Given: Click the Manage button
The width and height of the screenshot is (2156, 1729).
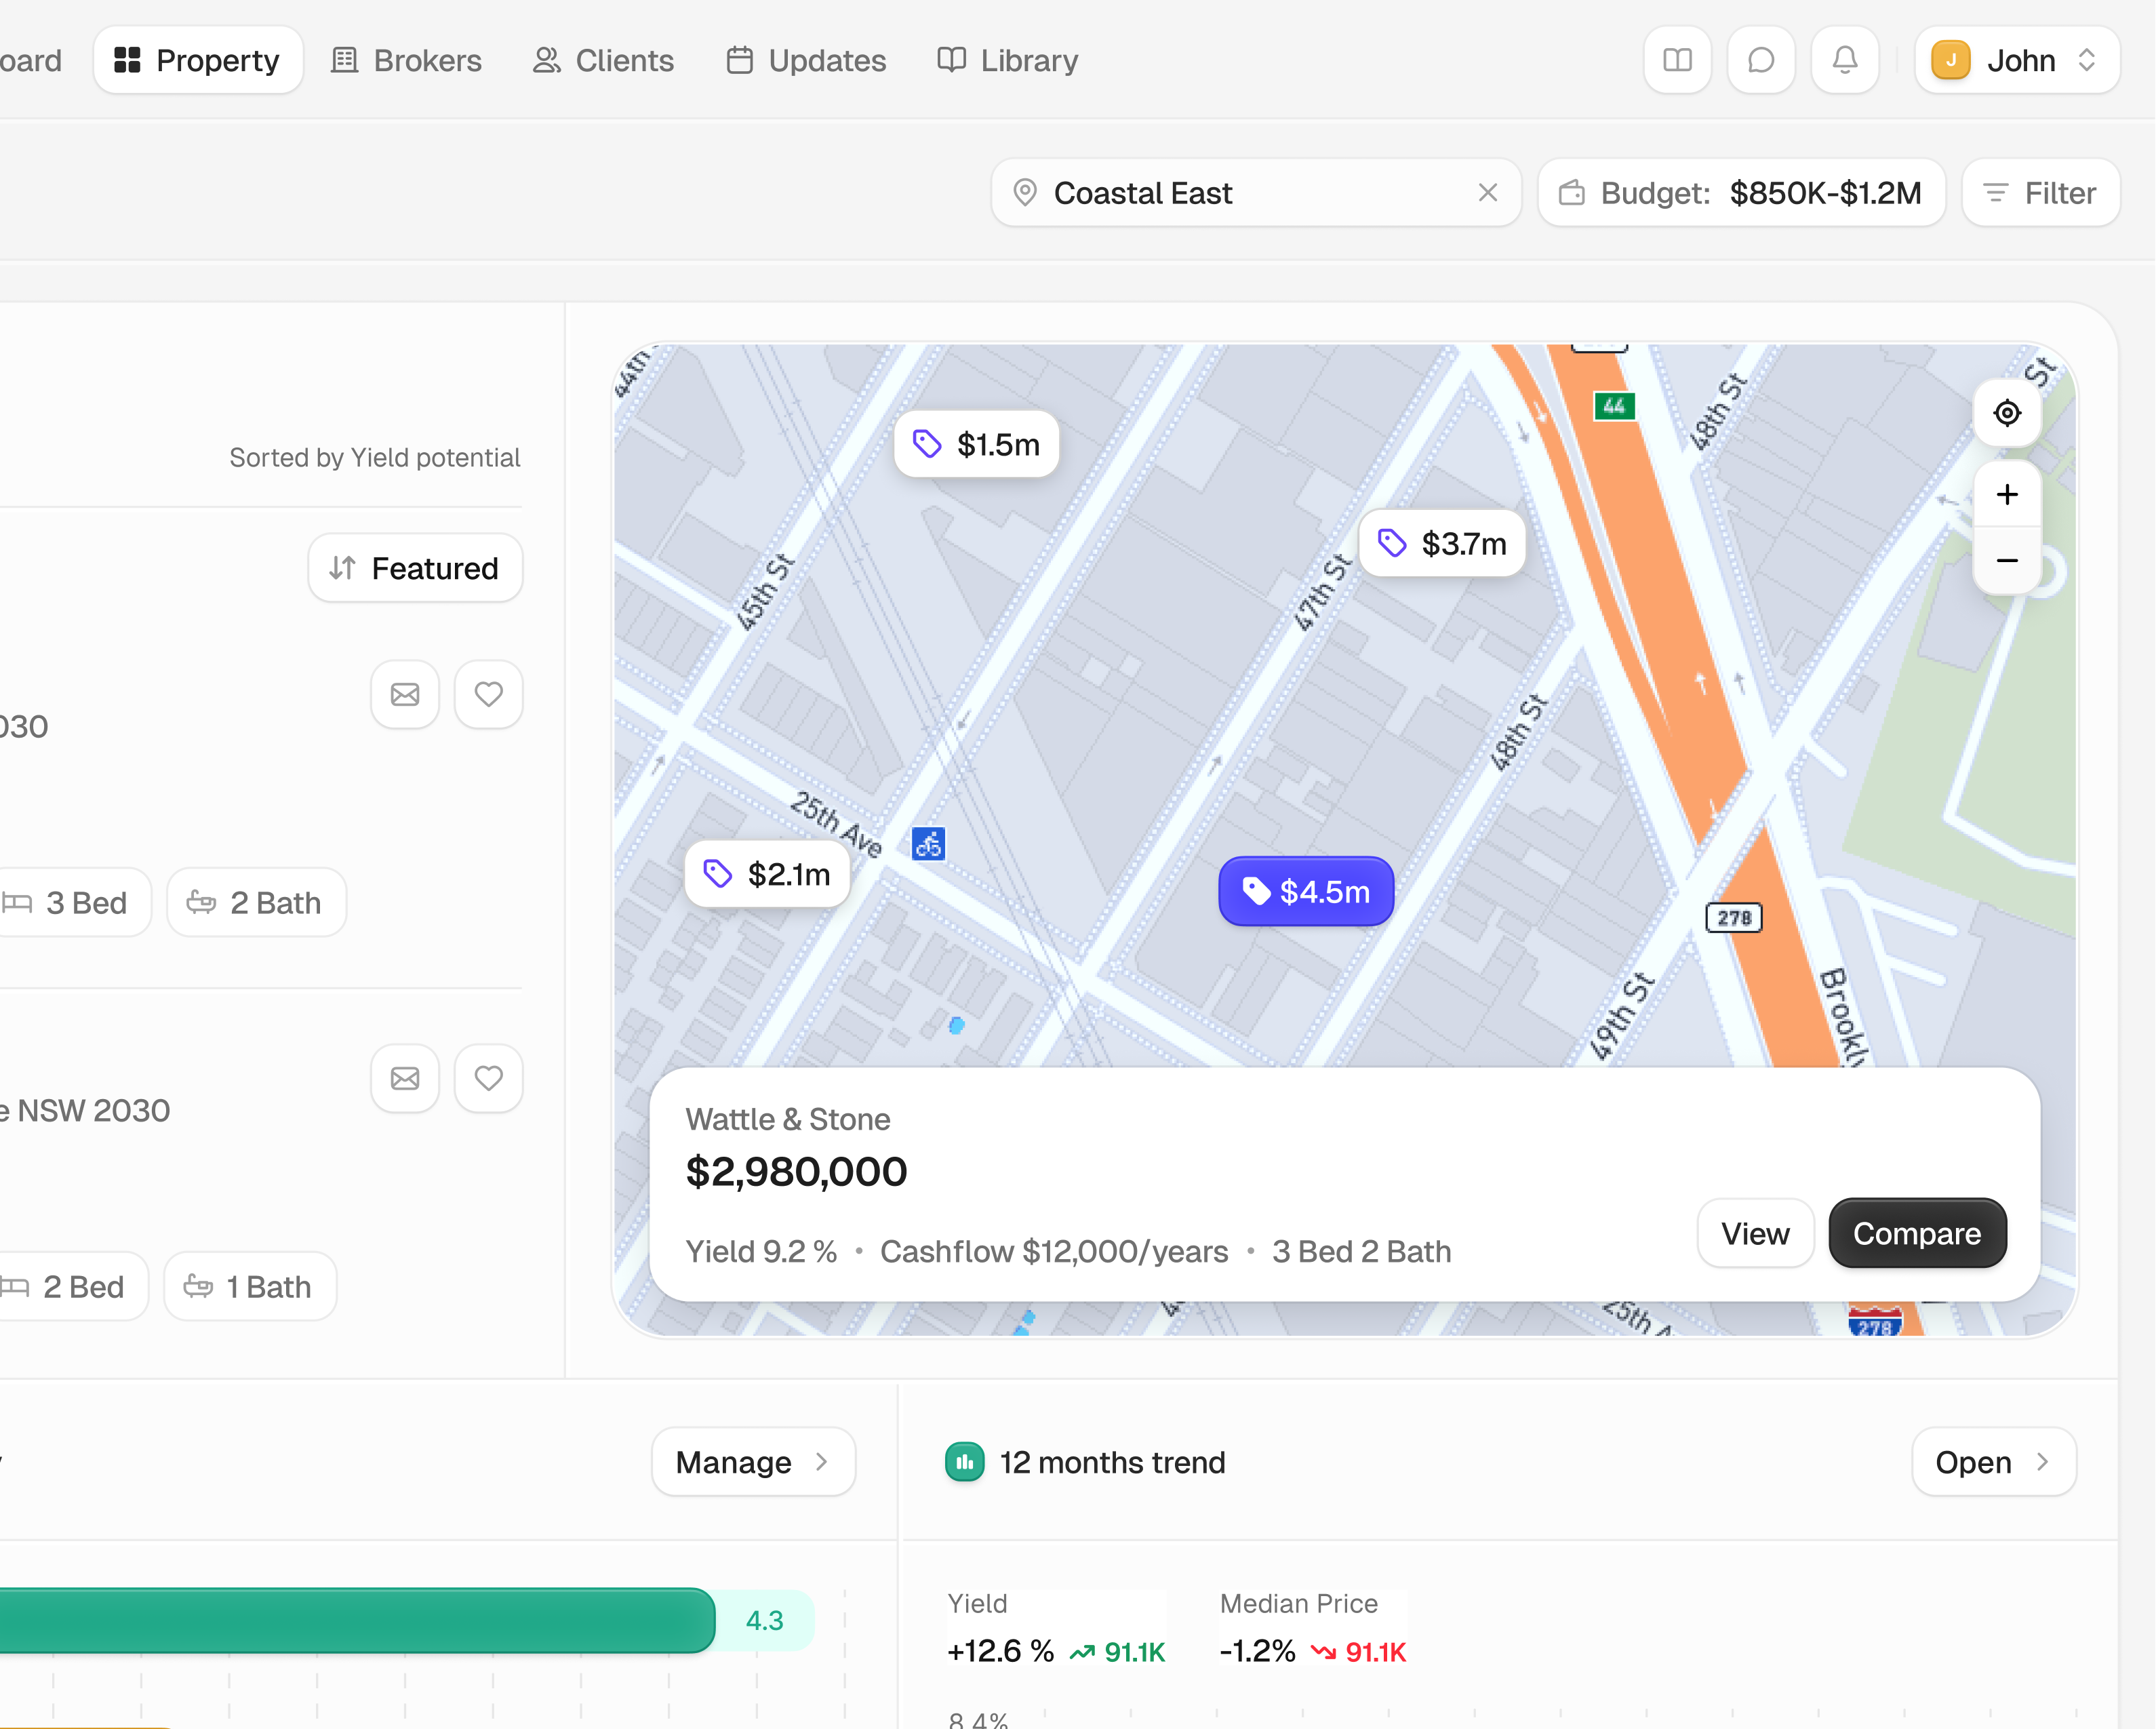Looking at the screenshot, I should [x=752, y=1462].
